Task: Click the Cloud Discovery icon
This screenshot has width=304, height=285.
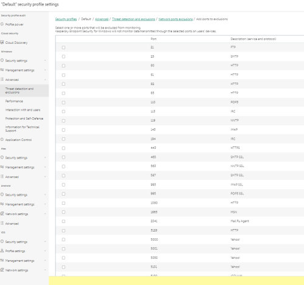Action: pos(2,43)
